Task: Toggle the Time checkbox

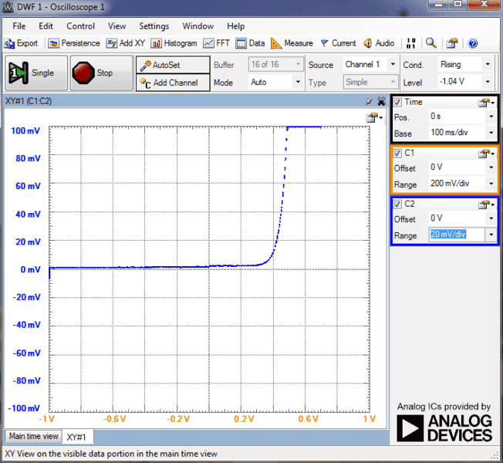Action: (398, 102)
